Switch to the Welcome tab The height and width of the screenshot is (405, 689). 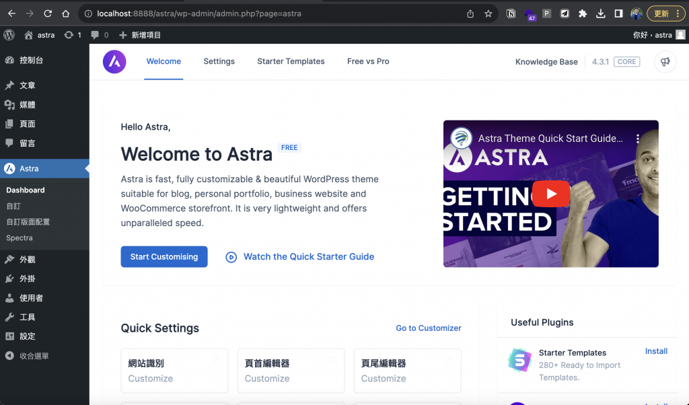(164, 61)
